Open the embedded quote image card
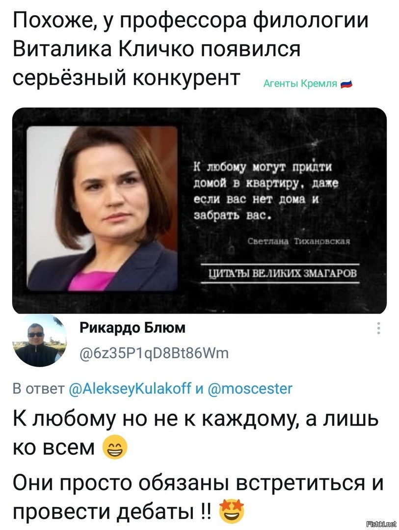 point(199,211)
